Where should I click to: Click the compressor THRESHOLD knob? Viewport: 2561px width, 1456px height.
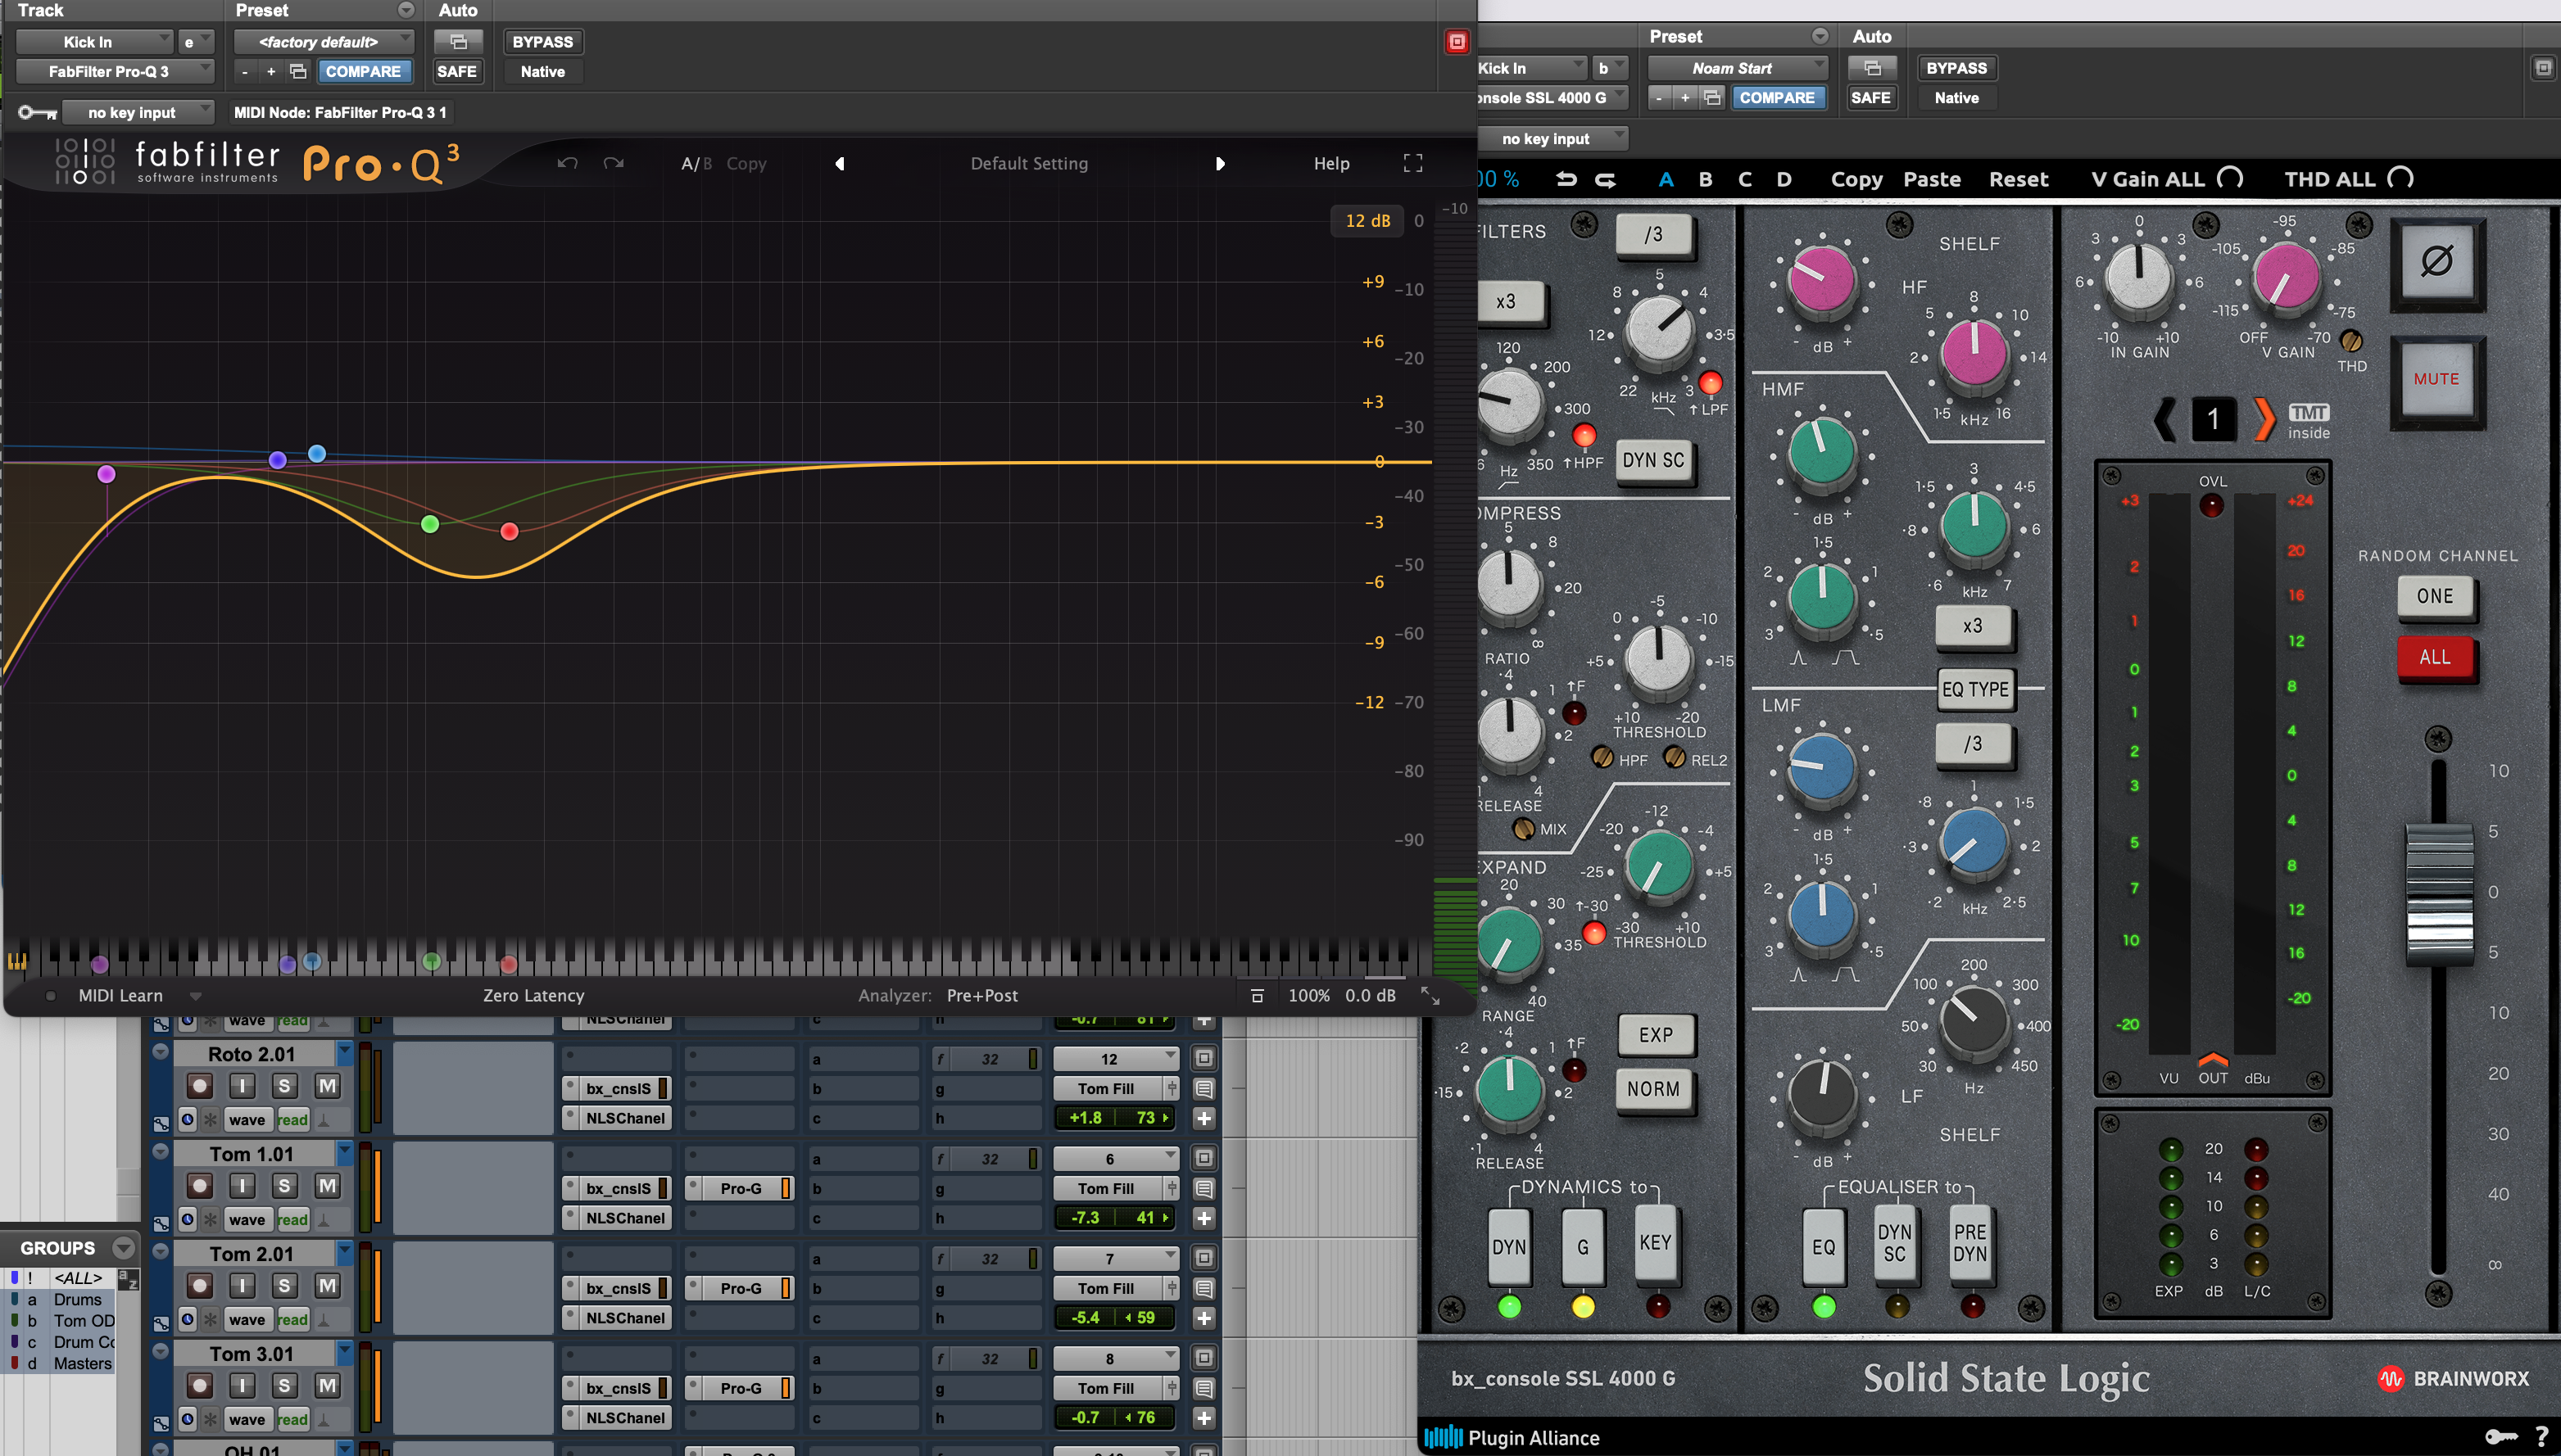point(1659,658)
